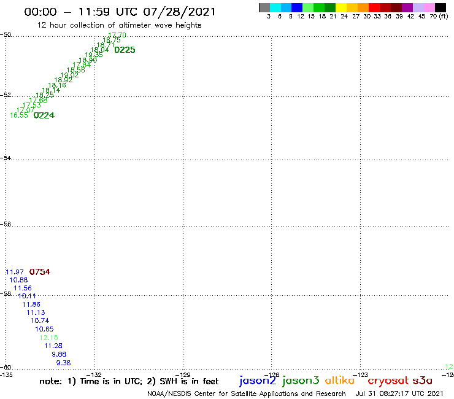Image resolution: width=454 pixels, height=399 pixels.
Task: Click the -135 longitude axis label
Action: click(x=6, y=374)
